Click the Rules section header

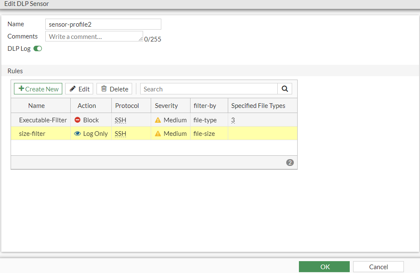(15, 71)
